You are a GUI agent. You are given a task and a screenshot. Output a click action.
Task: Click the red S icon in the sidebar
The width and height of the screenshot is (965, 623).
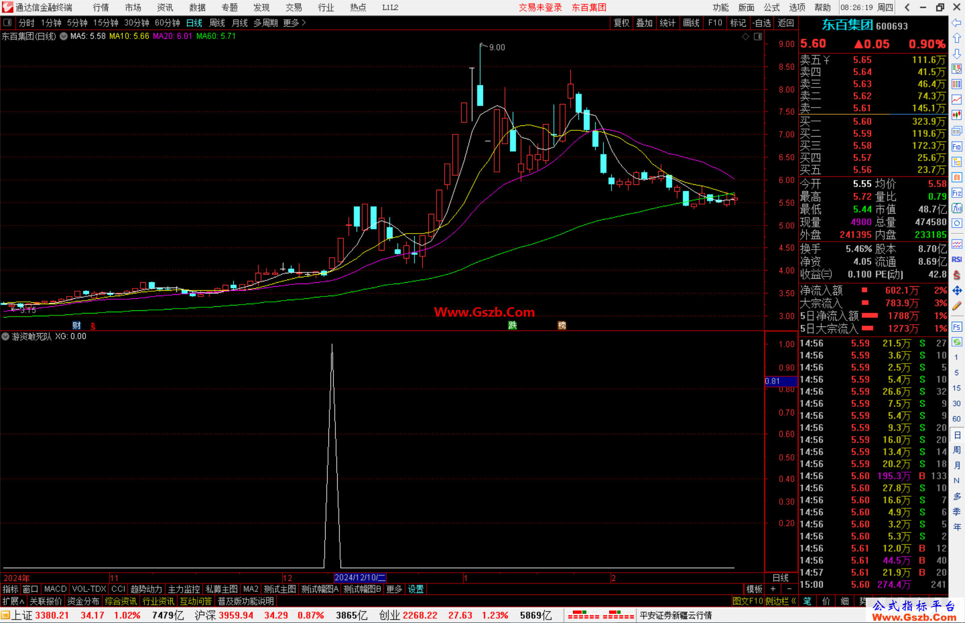coord(957,275)
